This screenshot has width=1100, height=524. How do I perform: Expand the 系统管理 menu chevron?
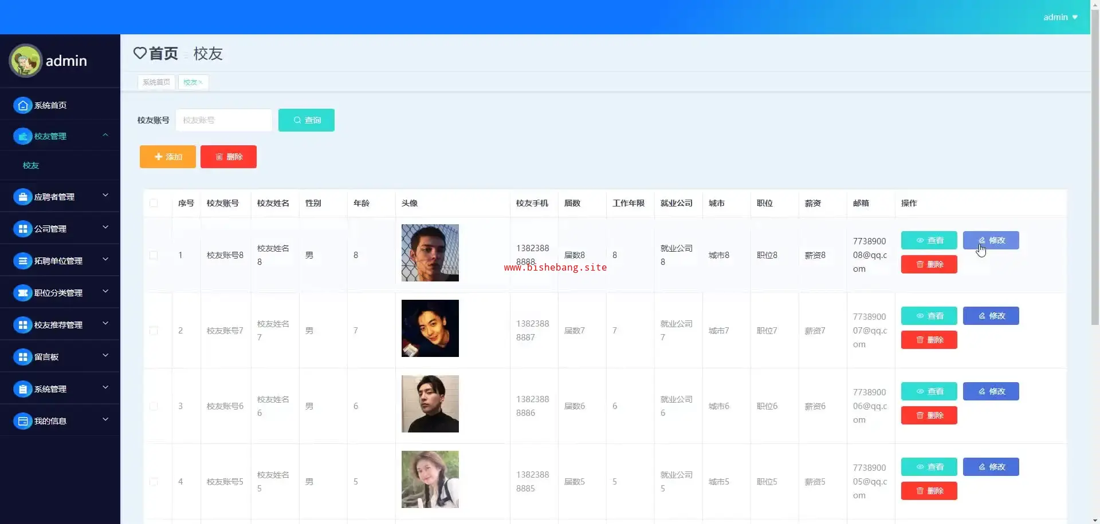pyautogui.click(x=105, y=388)
